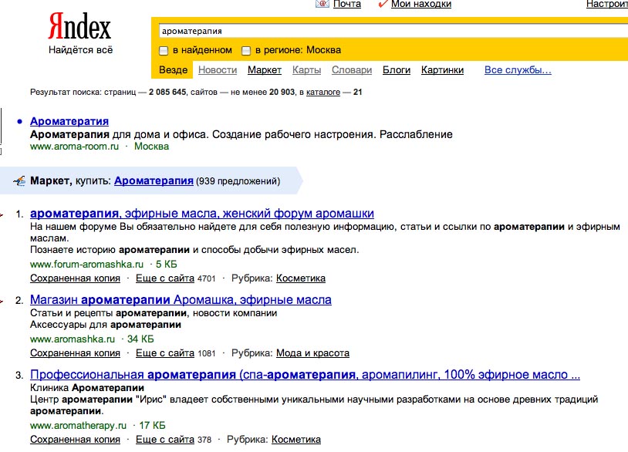Image resolution: width=628 pixels, height=452 pixels.
Task: Open the Мода и красота rubric link
Action: point(312,353)
